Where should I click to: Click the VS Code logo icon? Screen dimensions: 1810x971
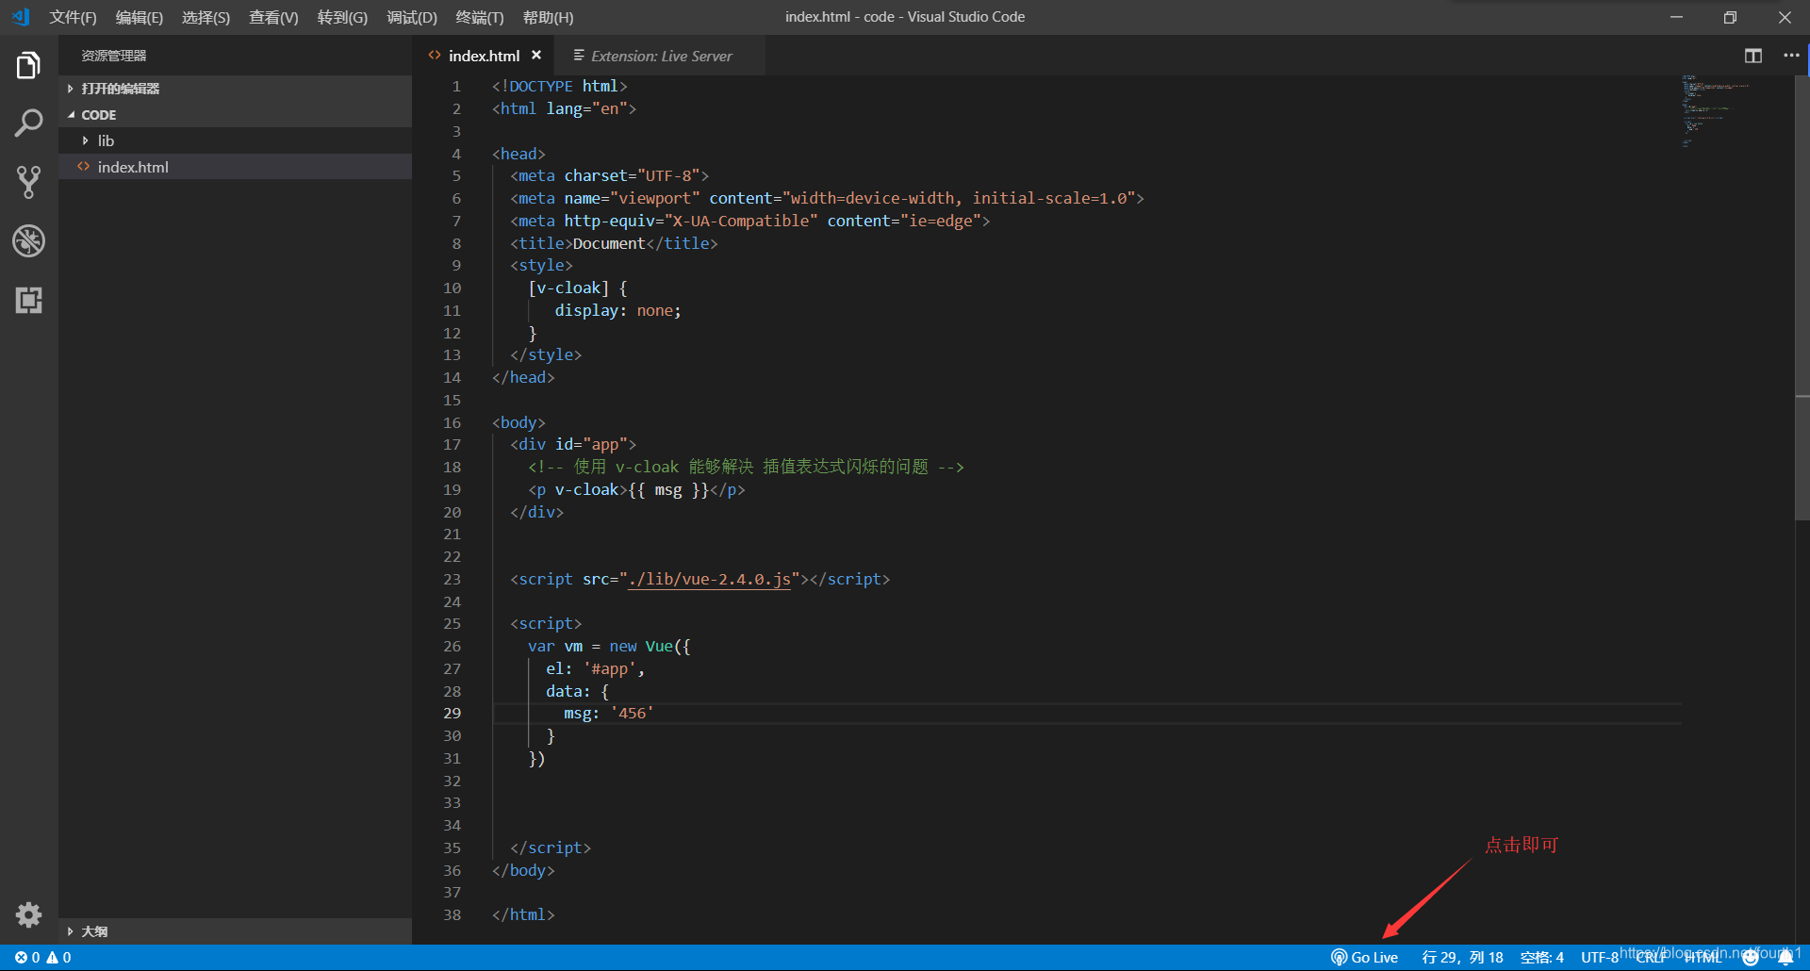pos(21,17)
